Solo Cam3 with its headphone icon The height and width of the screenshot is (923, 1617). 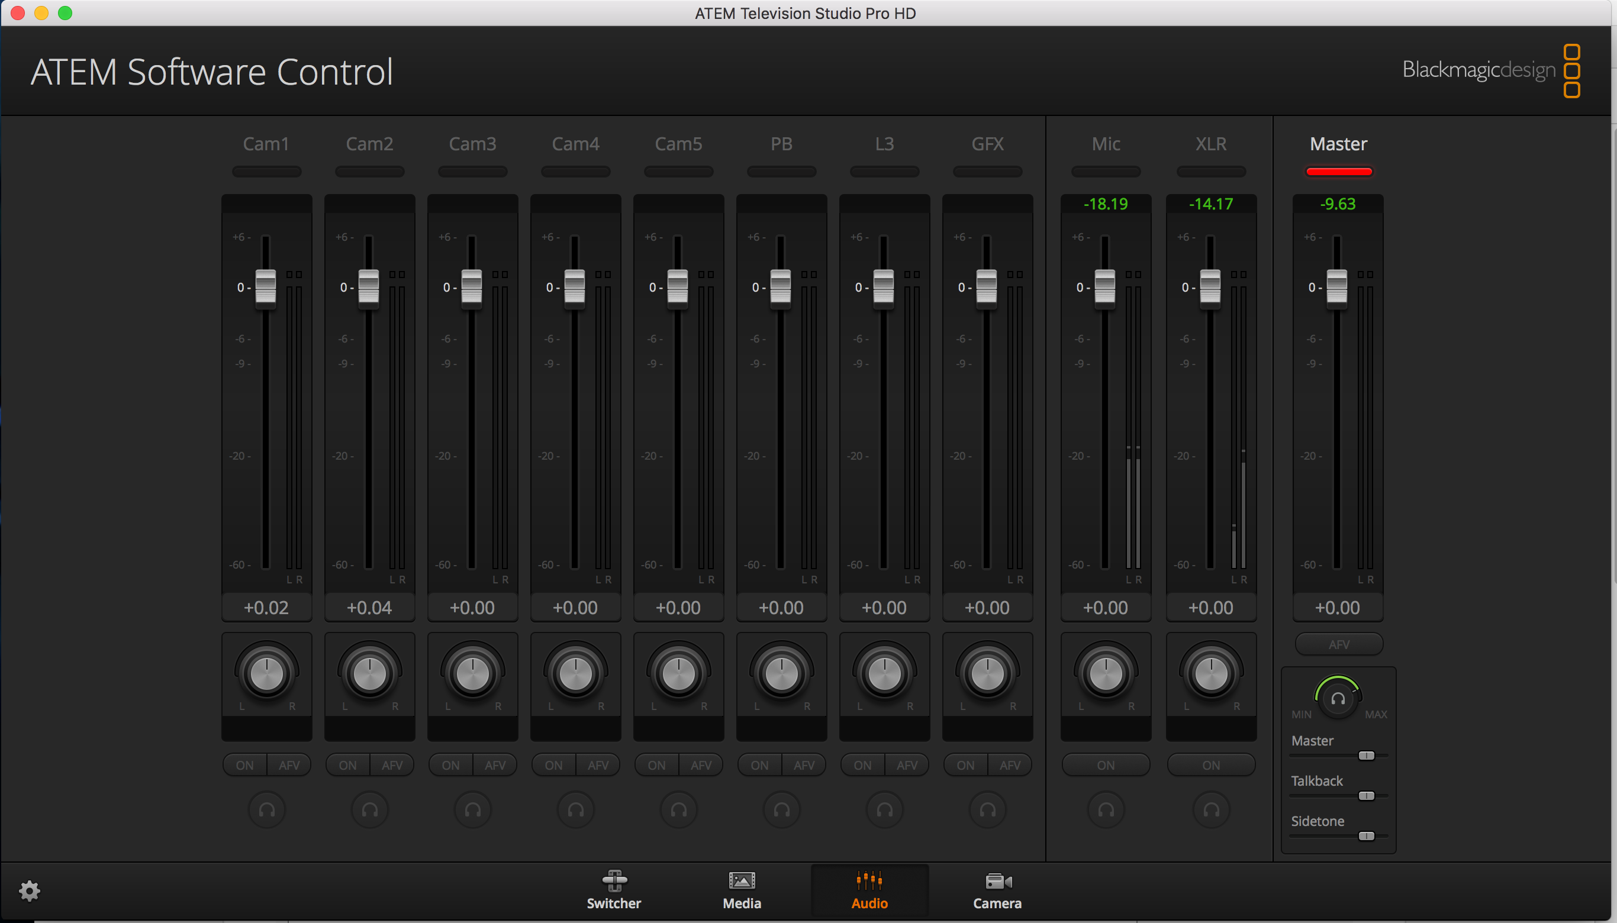coord(473,809)
